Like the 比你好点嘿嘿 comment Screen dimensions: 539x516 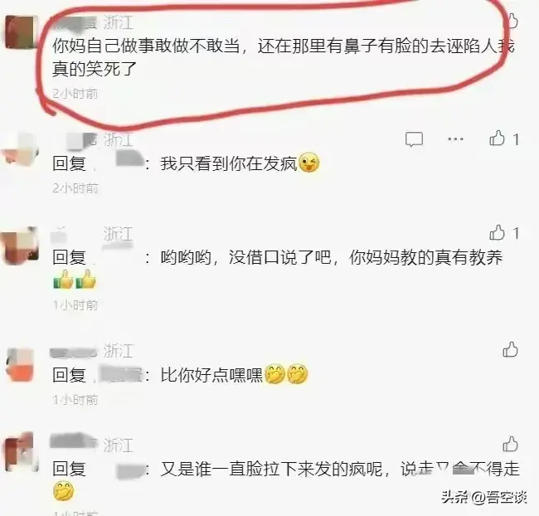(510, 349)
